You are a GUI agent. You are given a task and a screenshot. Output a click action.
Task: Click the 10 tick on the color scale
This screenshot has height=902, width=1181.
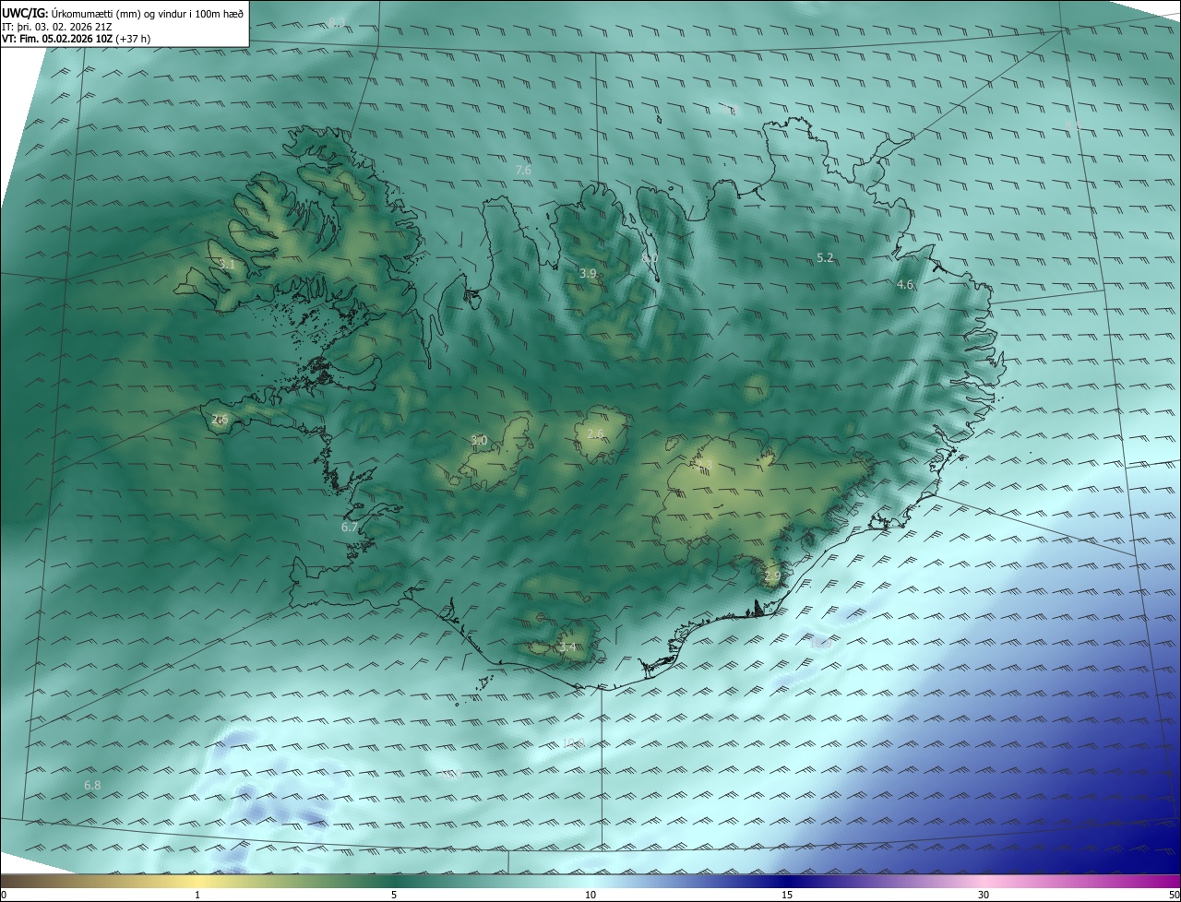(x=590, y=895)
